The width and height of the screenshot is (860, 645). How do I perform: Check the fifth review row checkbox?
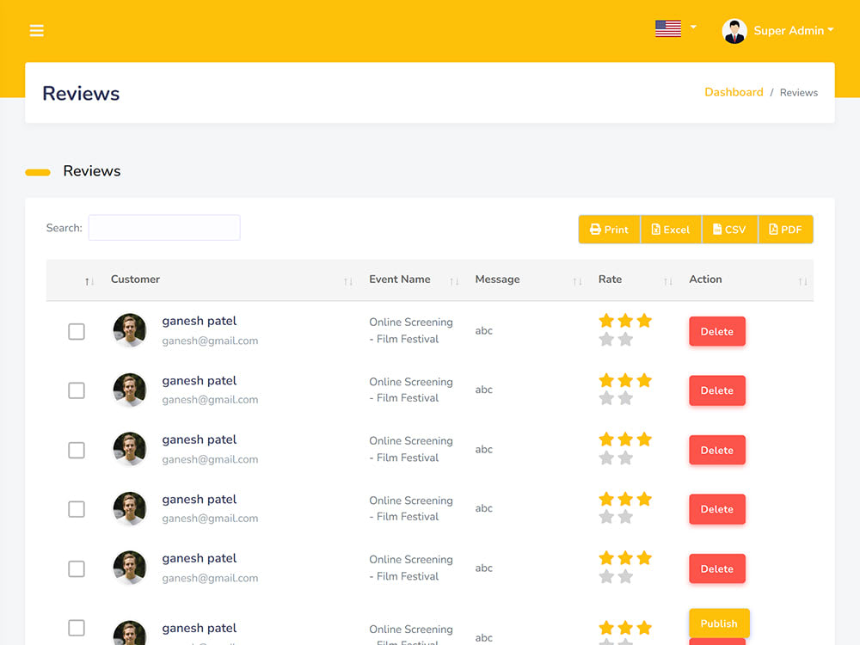point(77,568)
